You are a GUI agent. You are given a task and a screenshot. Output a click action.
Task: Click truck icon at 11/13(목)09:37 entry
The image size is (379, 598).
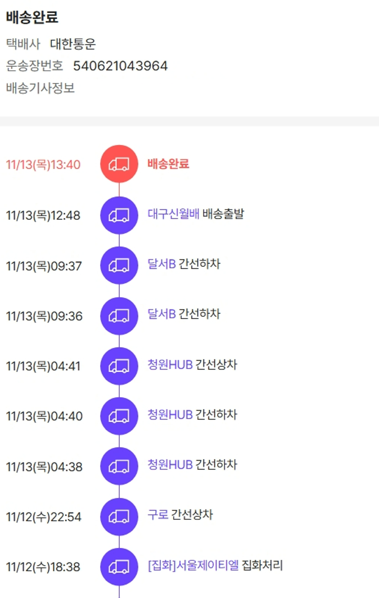119,265
